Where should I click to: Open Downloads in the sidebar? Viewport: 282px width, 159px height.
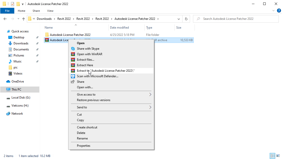click(21, 43)
